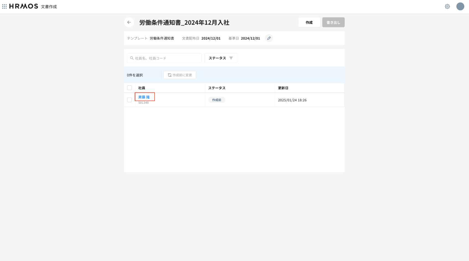This screenshot has width=469, height=261.
Task: Open the app launcher grid icon
Action: click(4, 6)
